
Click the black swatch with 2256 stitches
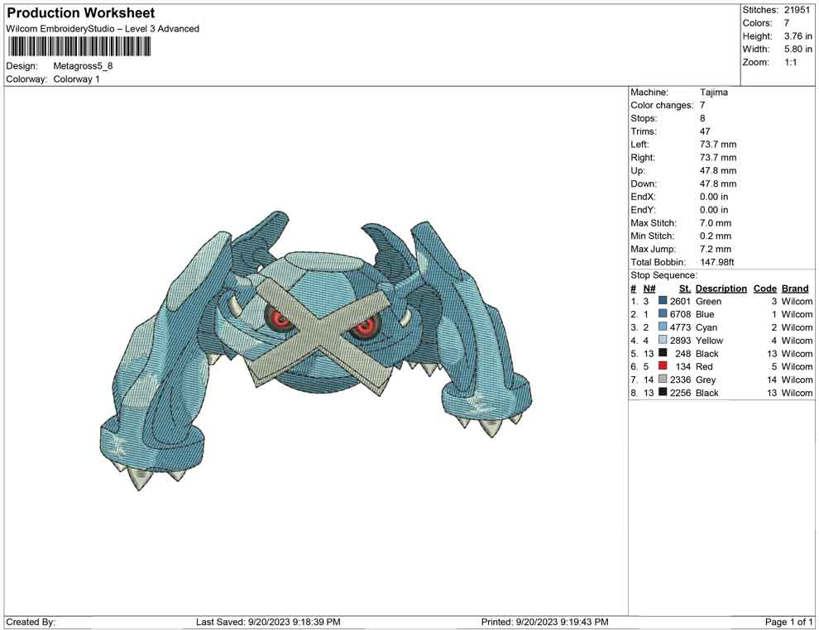pyautogui.click(x=663, y=392)
